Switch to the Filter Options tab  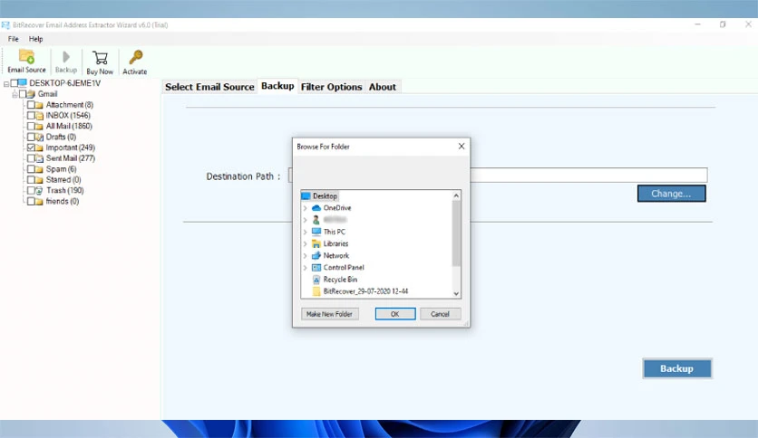[331, 87]
